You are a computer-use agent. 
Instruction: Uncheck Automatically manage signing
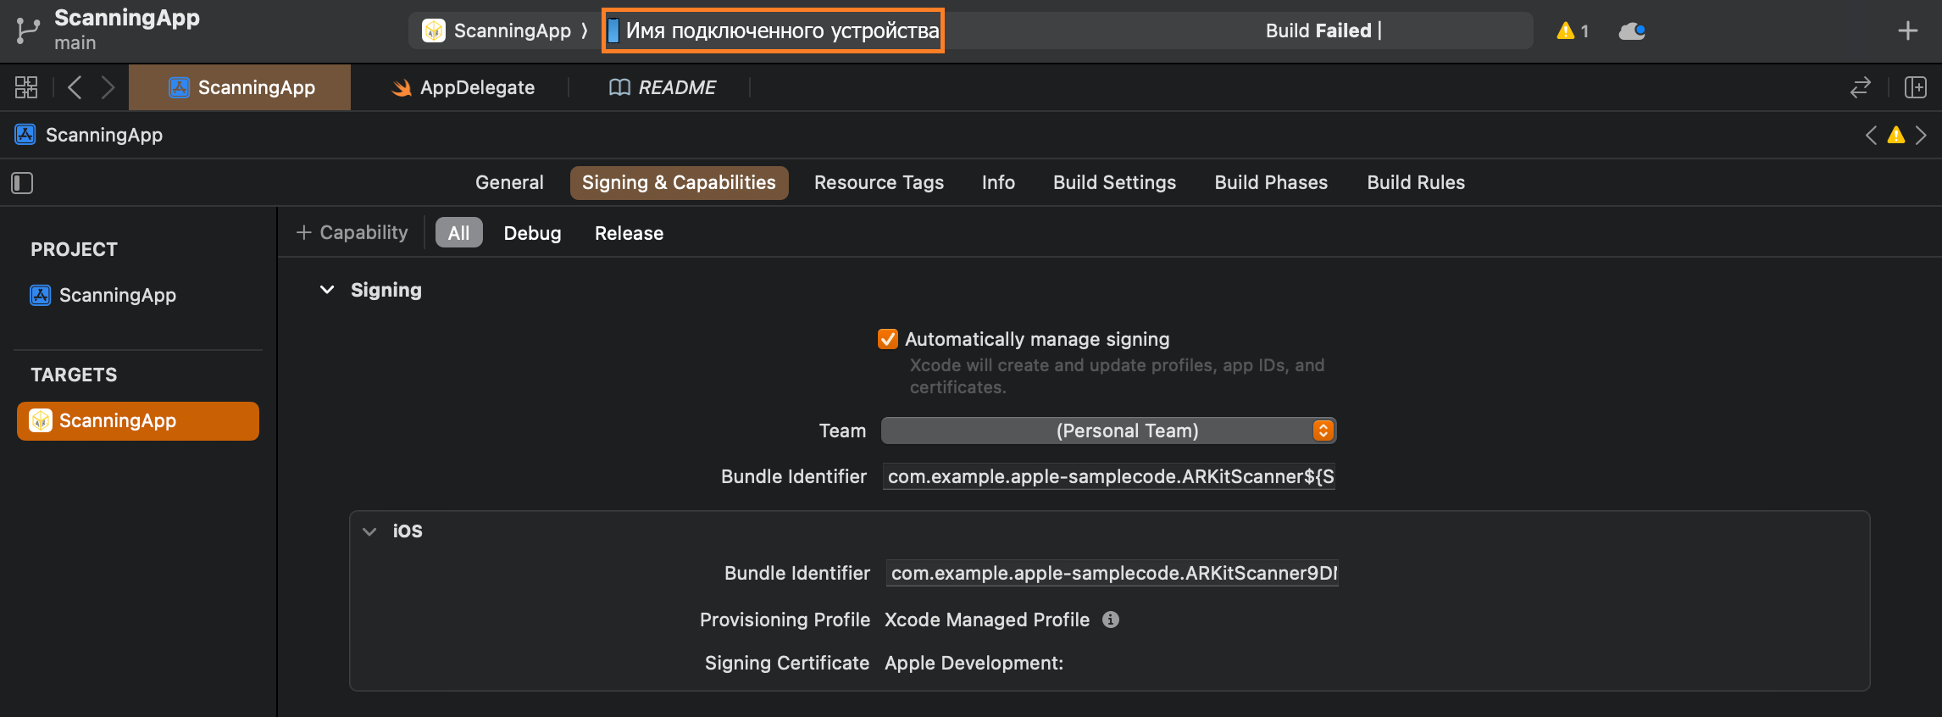tap(887, 339)
